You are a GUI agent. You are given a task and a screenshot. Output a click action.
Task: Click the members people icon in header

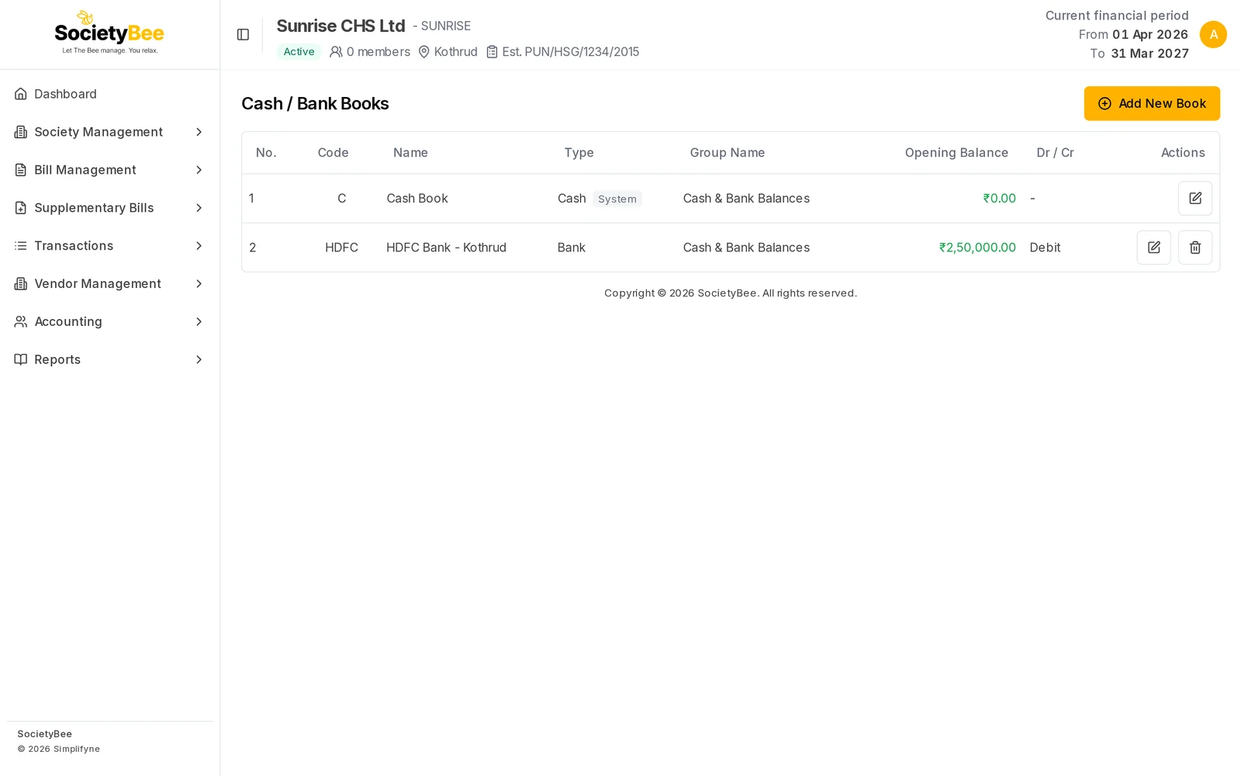[336, 52]
